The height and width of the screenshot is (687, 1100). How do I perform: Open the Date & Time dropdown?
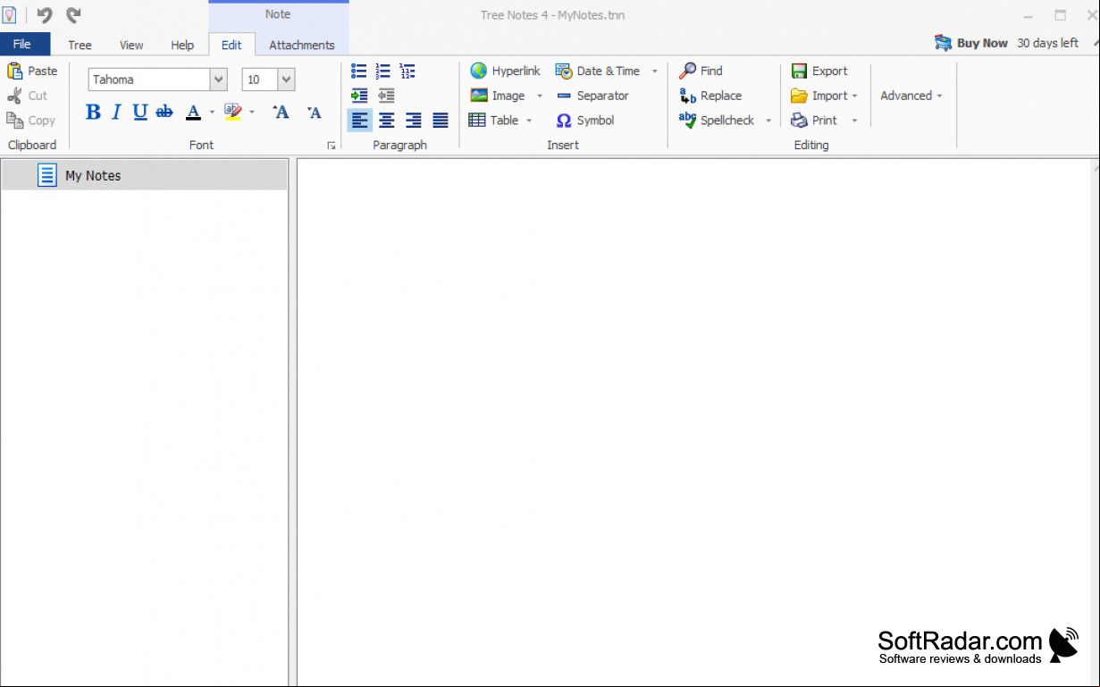654,71
